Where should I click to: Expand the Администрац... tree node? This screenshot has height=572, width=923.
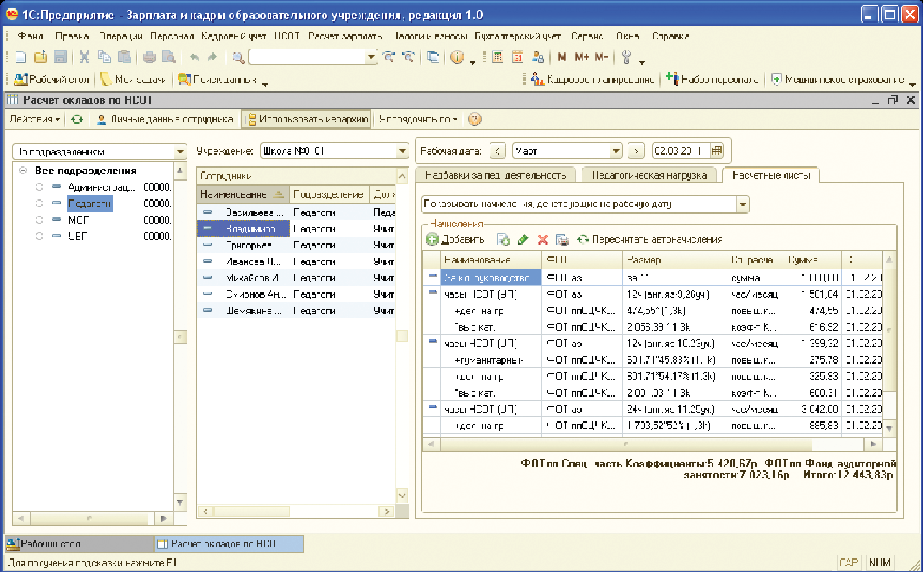pos(40,187)
